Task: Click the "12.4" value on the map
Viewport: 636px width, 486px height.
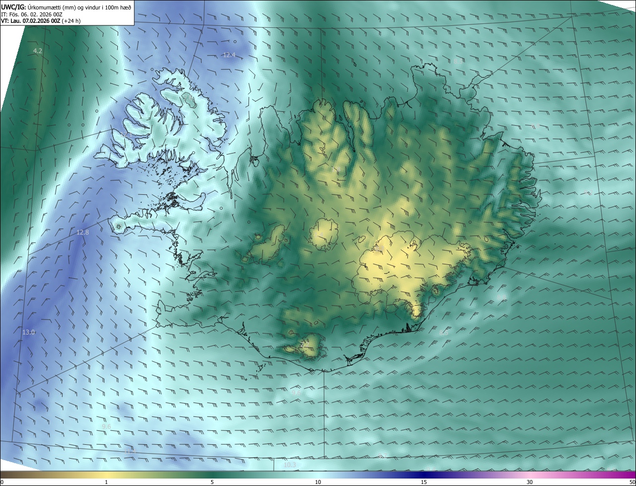Action: 229,55
